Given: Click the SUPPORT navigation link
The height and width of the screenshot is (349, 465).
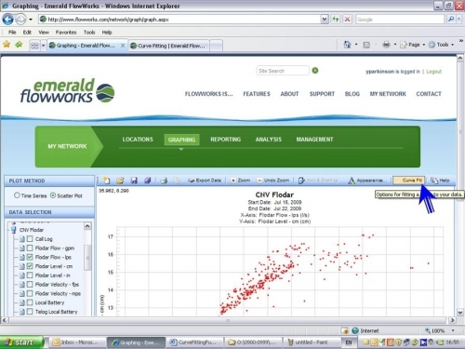Looking at the screenshot, I should click(322, 94).
